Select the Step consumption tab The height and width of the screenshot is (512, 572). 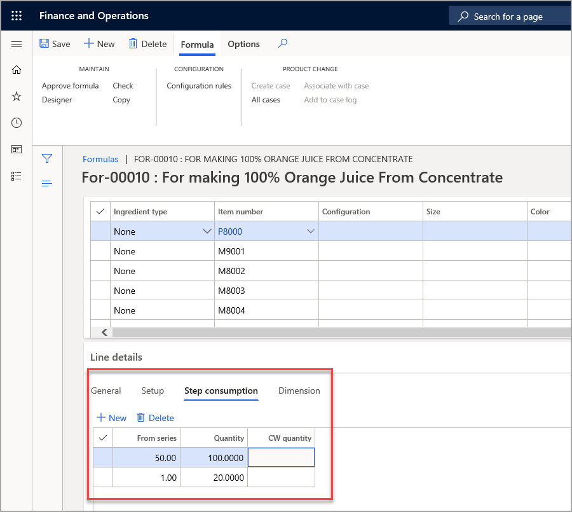click(x=221, y=391)
